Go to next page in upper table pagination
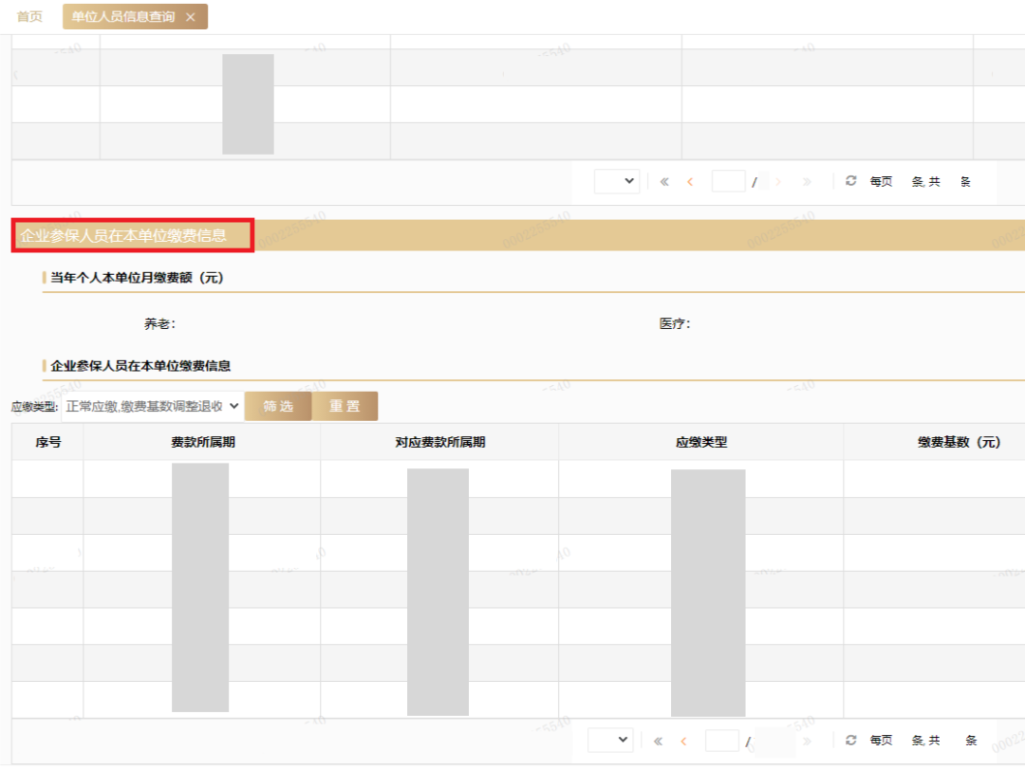 tap(779, 182)
